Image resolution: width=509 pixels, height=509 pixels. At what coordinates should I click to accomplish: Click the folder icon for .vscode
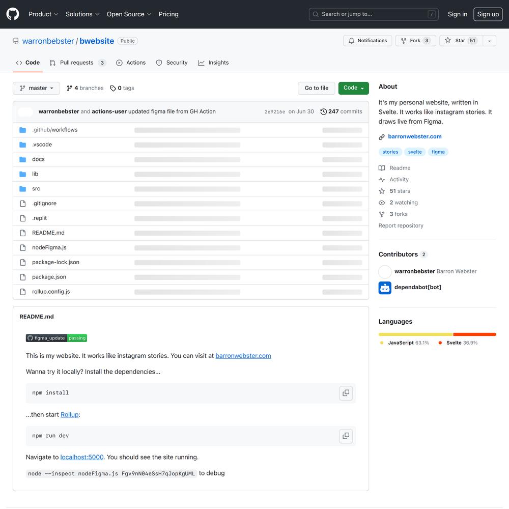pyautogui.click(x=23, y=145)
